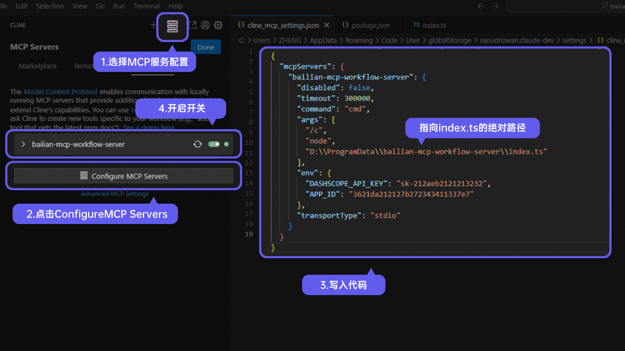Viewport: 625px width, 351px height.
Task: Click the Done button
Action: click(x=205, y=47)
